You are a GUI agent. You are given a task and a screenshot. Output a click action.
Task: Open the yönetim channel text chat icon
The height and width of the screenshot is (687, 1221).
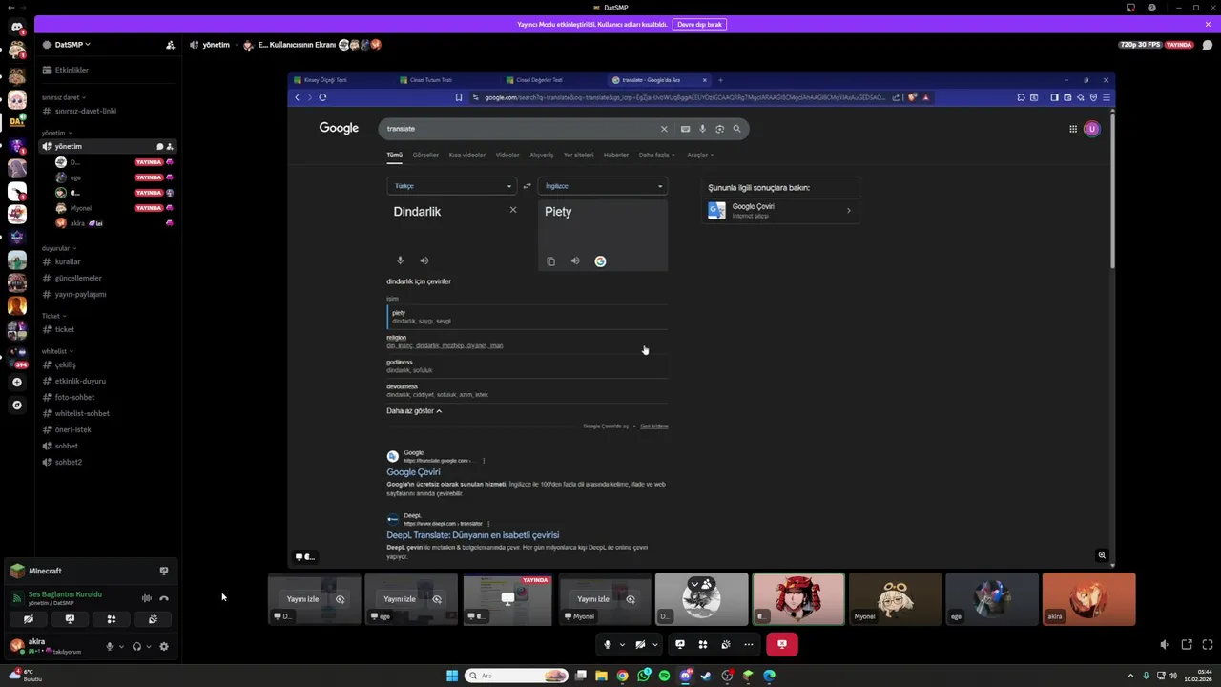160,147
